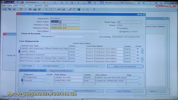
Task: Click the Attachments paperclip icon
Action: [x=83, y=9]
